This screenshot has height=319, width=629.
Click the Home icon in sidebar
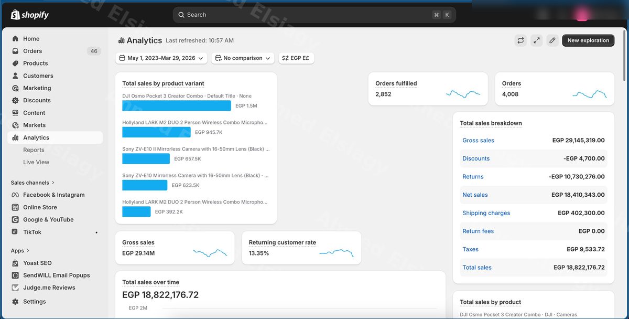[15, 39]
